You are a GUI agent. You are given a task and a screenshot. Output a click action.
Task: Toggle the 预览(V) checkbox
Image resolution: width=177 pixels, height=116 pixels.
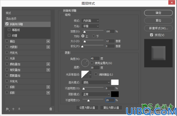point(151,35)
